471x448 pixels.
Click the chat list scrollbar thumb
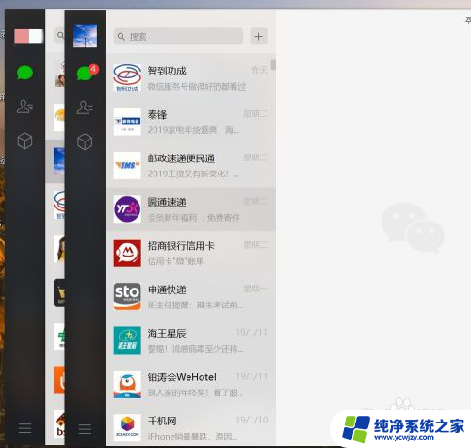coord(273,64)
